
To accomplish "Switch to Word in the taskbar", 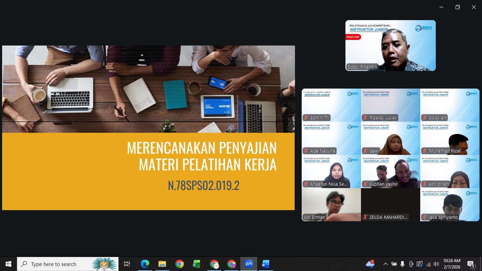I will click(x=266, y=264).
